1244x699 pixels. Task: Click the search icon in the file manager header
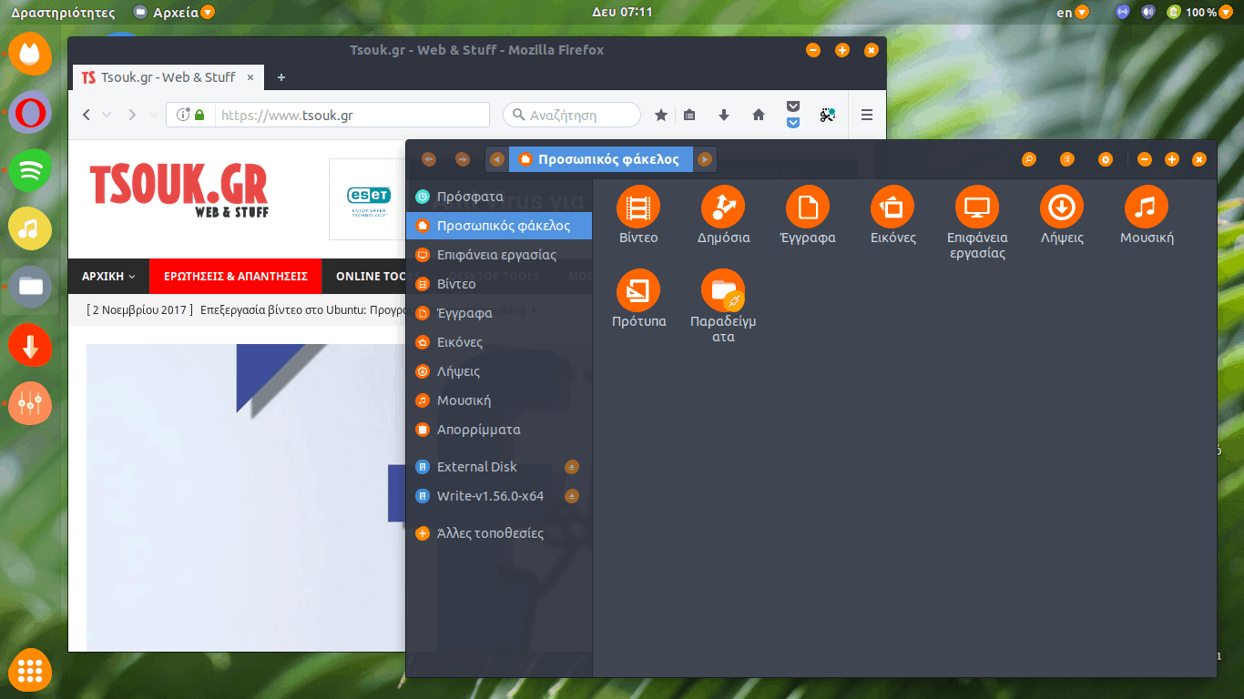1028,159
